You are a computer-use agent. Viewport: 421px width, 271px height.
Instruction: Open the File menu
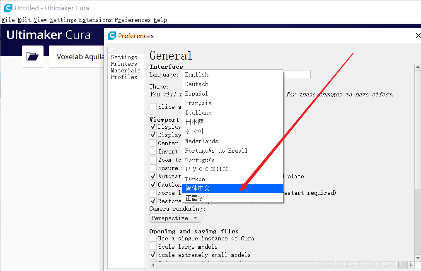click(x=8, y=20)
